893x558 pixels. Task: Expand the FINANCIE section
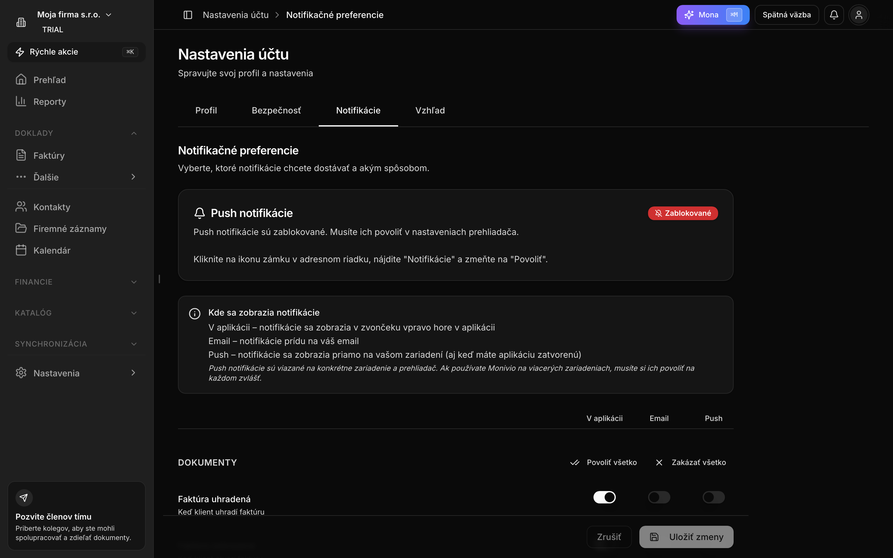pyautogui.click(x=76, y=282)
